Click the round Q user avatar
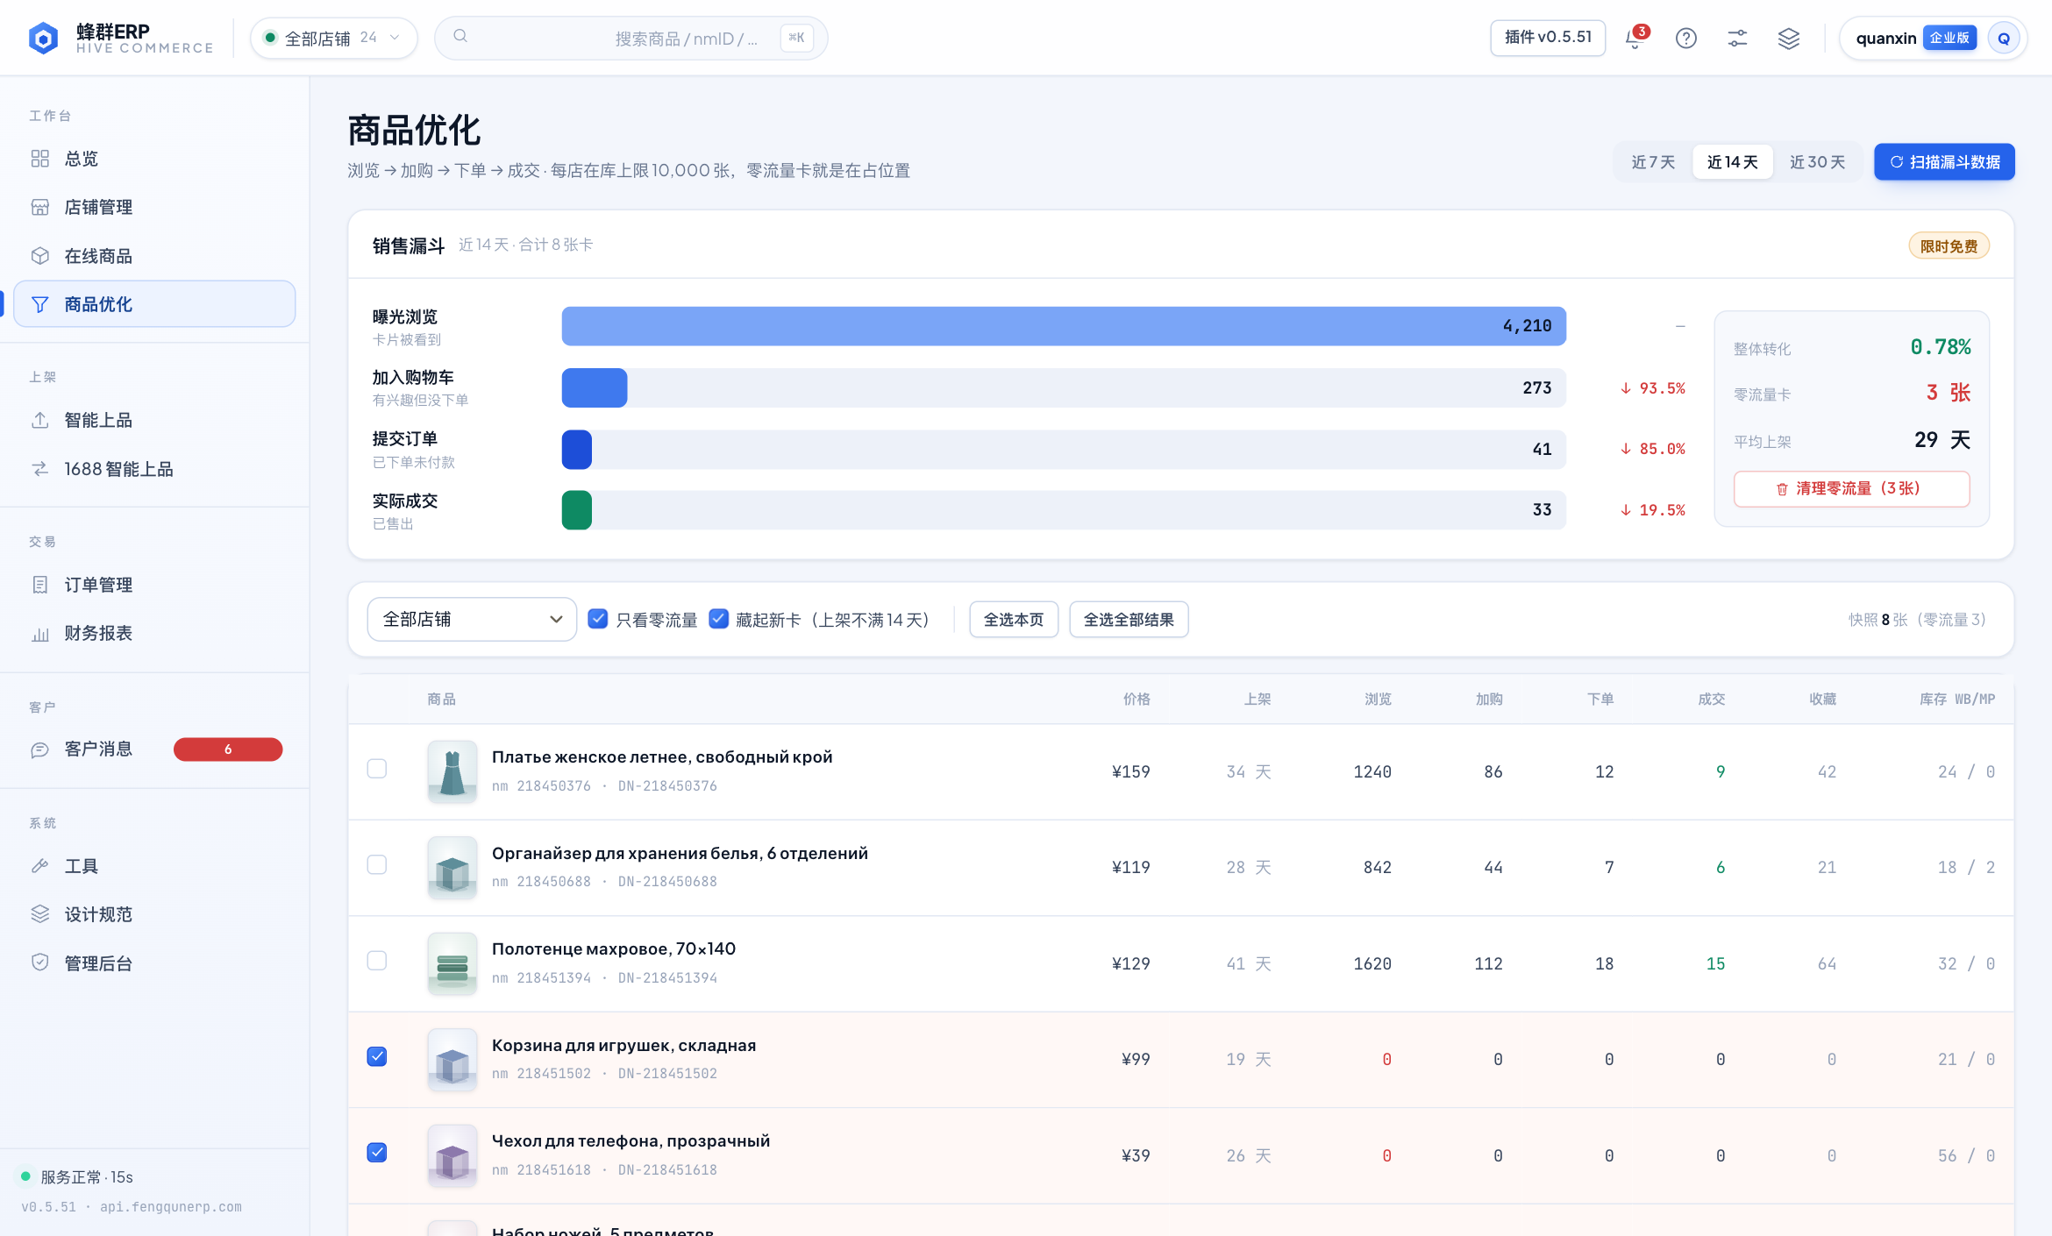Viewport: 2052px width, 1236px height. pyautogui.click(x=2004, y=38)
